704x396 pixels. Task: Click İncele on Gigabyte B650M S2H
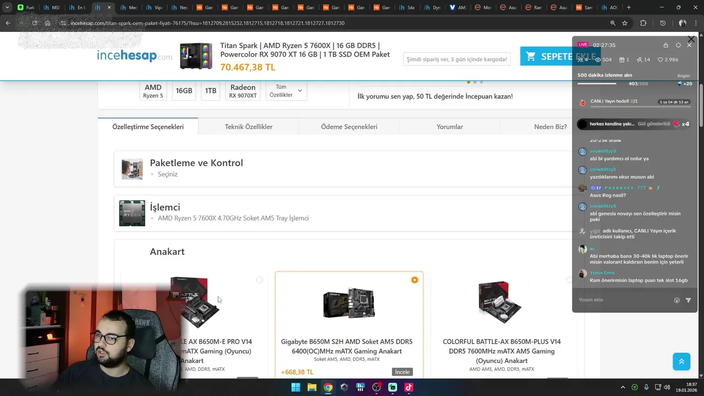pyautogui.click(x=403, y=372)
